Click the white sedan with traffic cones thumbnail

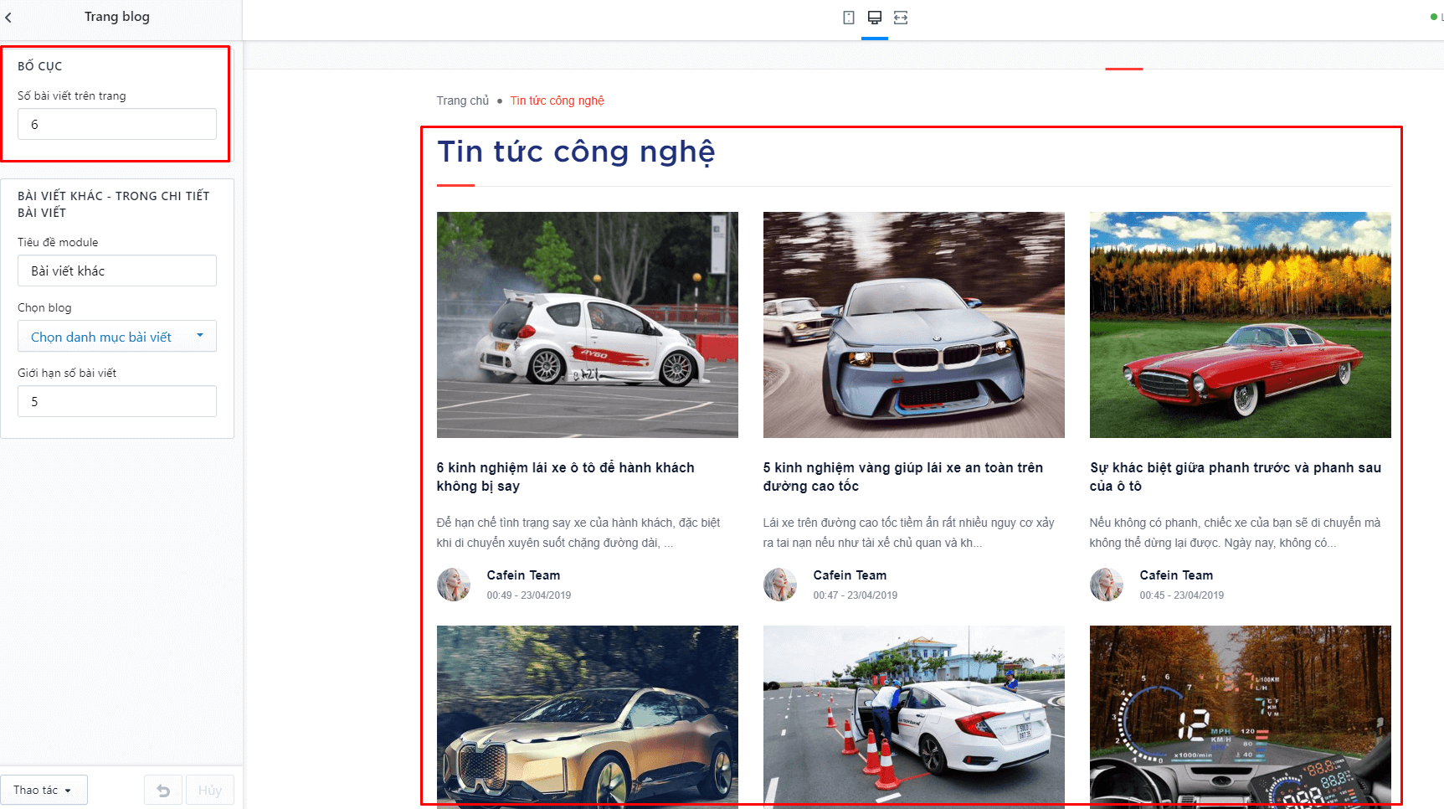(x=914, y=717)
